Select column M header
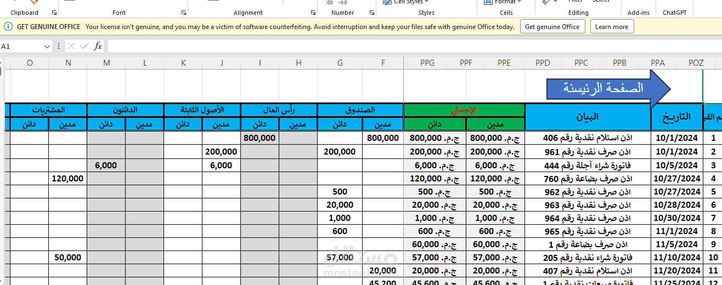 [106, 63]
